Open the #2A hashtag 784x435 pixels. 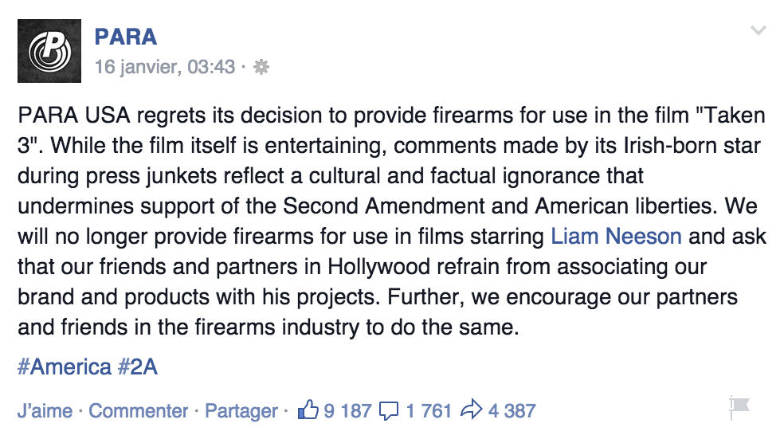139,366
